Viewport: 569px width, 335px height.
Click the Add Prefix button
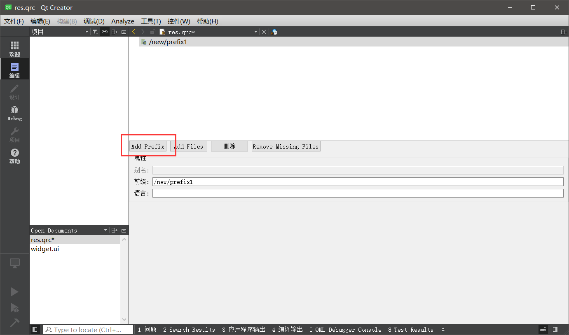pyautogui.click(x=148, y=146)
